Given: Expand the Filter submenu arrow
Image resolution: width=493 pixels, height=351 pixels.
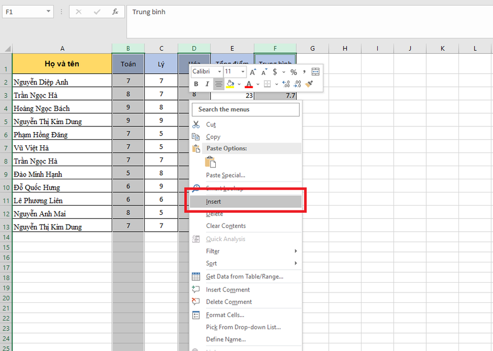Looking at the screenshot, I should tap(296, 251).
